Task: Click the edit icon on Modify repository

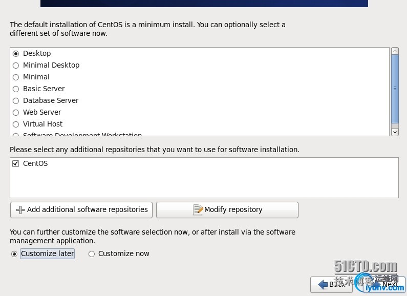Action: click(198, 210)
